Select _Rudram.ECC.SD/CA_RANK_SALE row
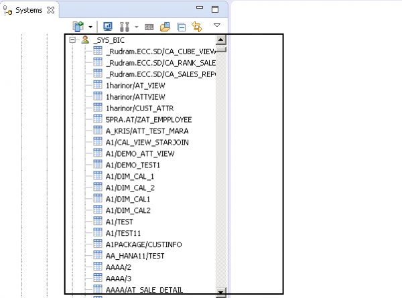 [x=161, y=63]
